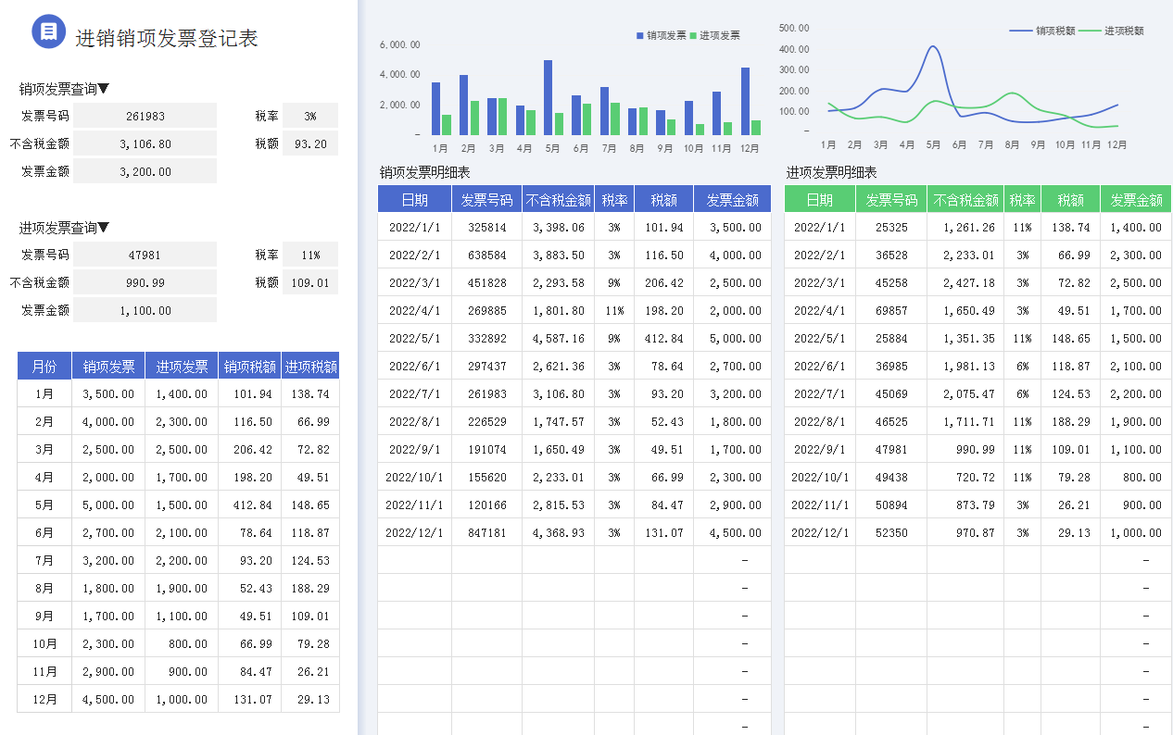Screen dimensions: 1173x735
Task: Click the 发票金额 field showing 3,200.00
Action: tap(145, 171)
